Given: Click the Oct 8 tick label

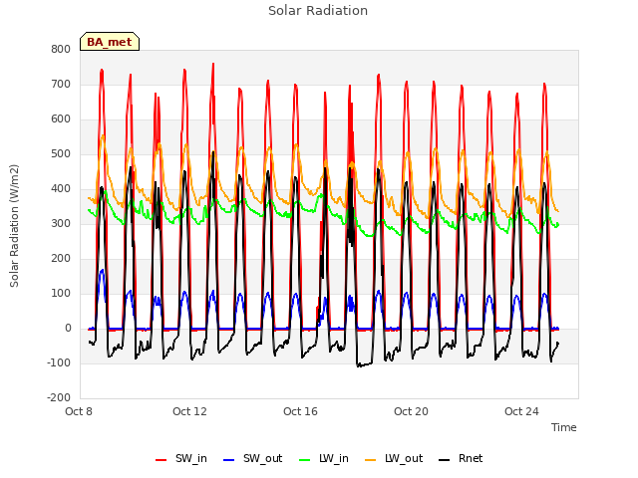Looking at the screenshot, I should tap(79, 411).
